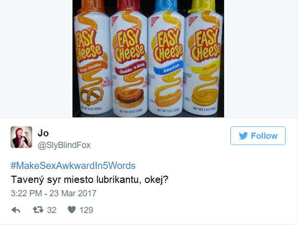Screen dimensions: 298x225
Task: Click the American Easy Cheese can
Action: click(x=167, y=59)
